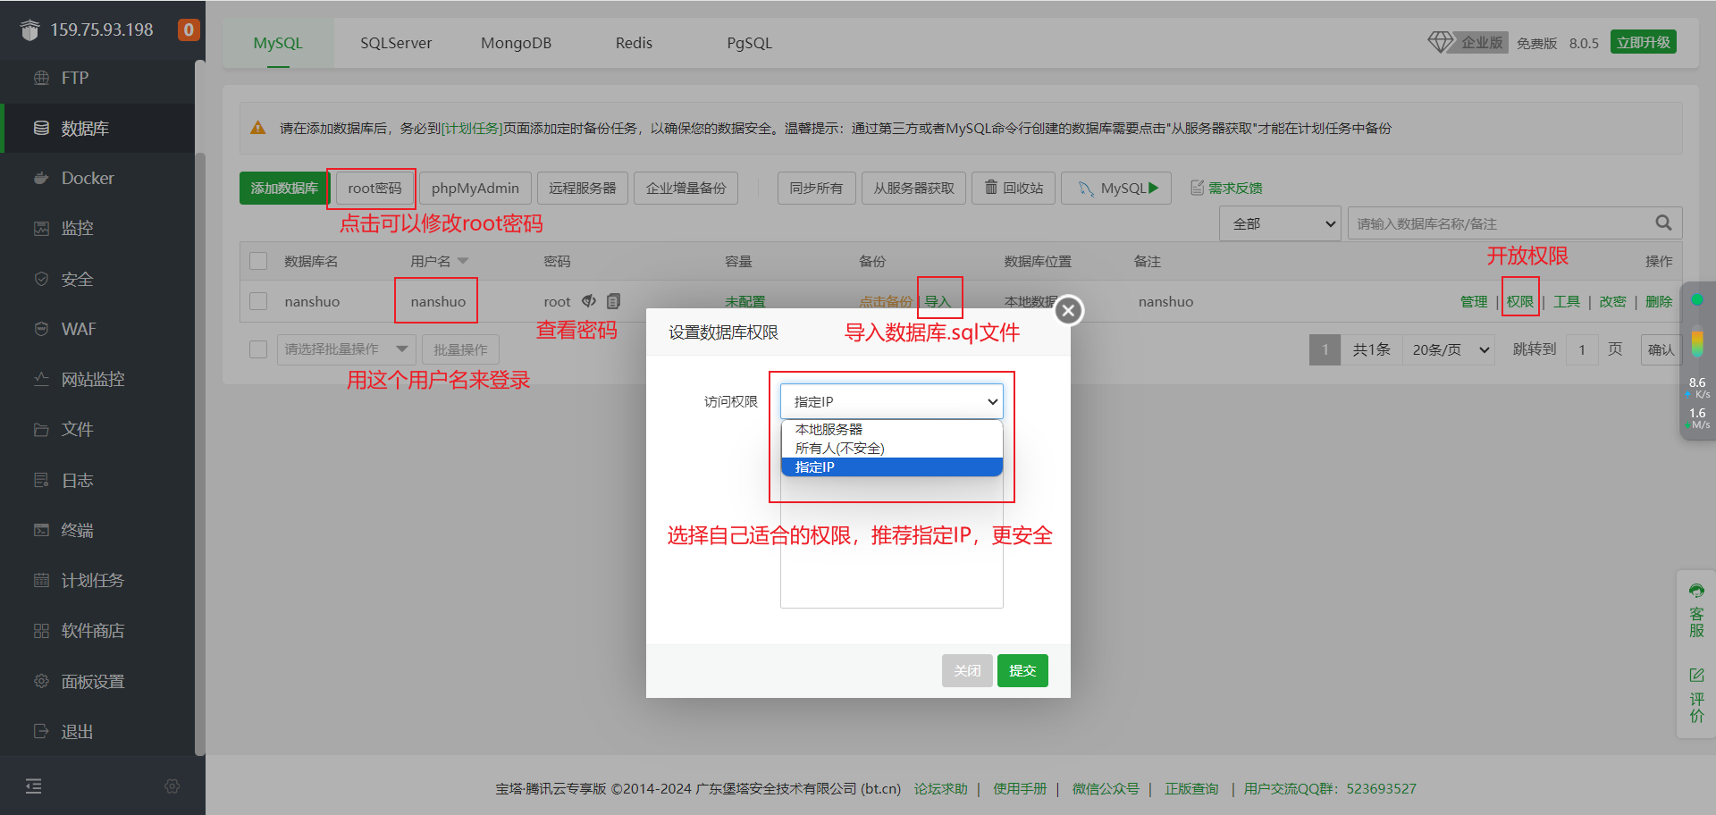This screenshot has height=815, width=1716.
Task: Click the files folder icon
Action: (41, 430)
